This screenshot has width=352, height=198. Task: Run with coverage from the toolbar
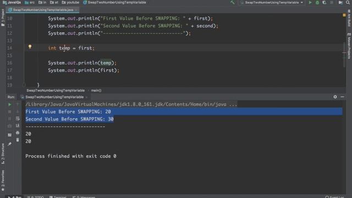[x=324, y=2]
